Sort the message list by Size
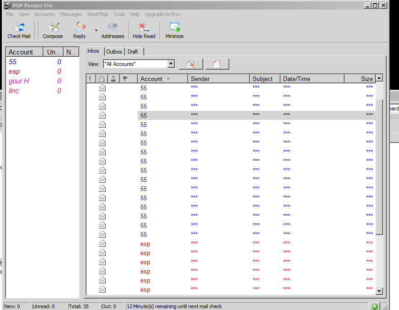The width and height of the screenshot is (399, 310). (x=360, y=79)
